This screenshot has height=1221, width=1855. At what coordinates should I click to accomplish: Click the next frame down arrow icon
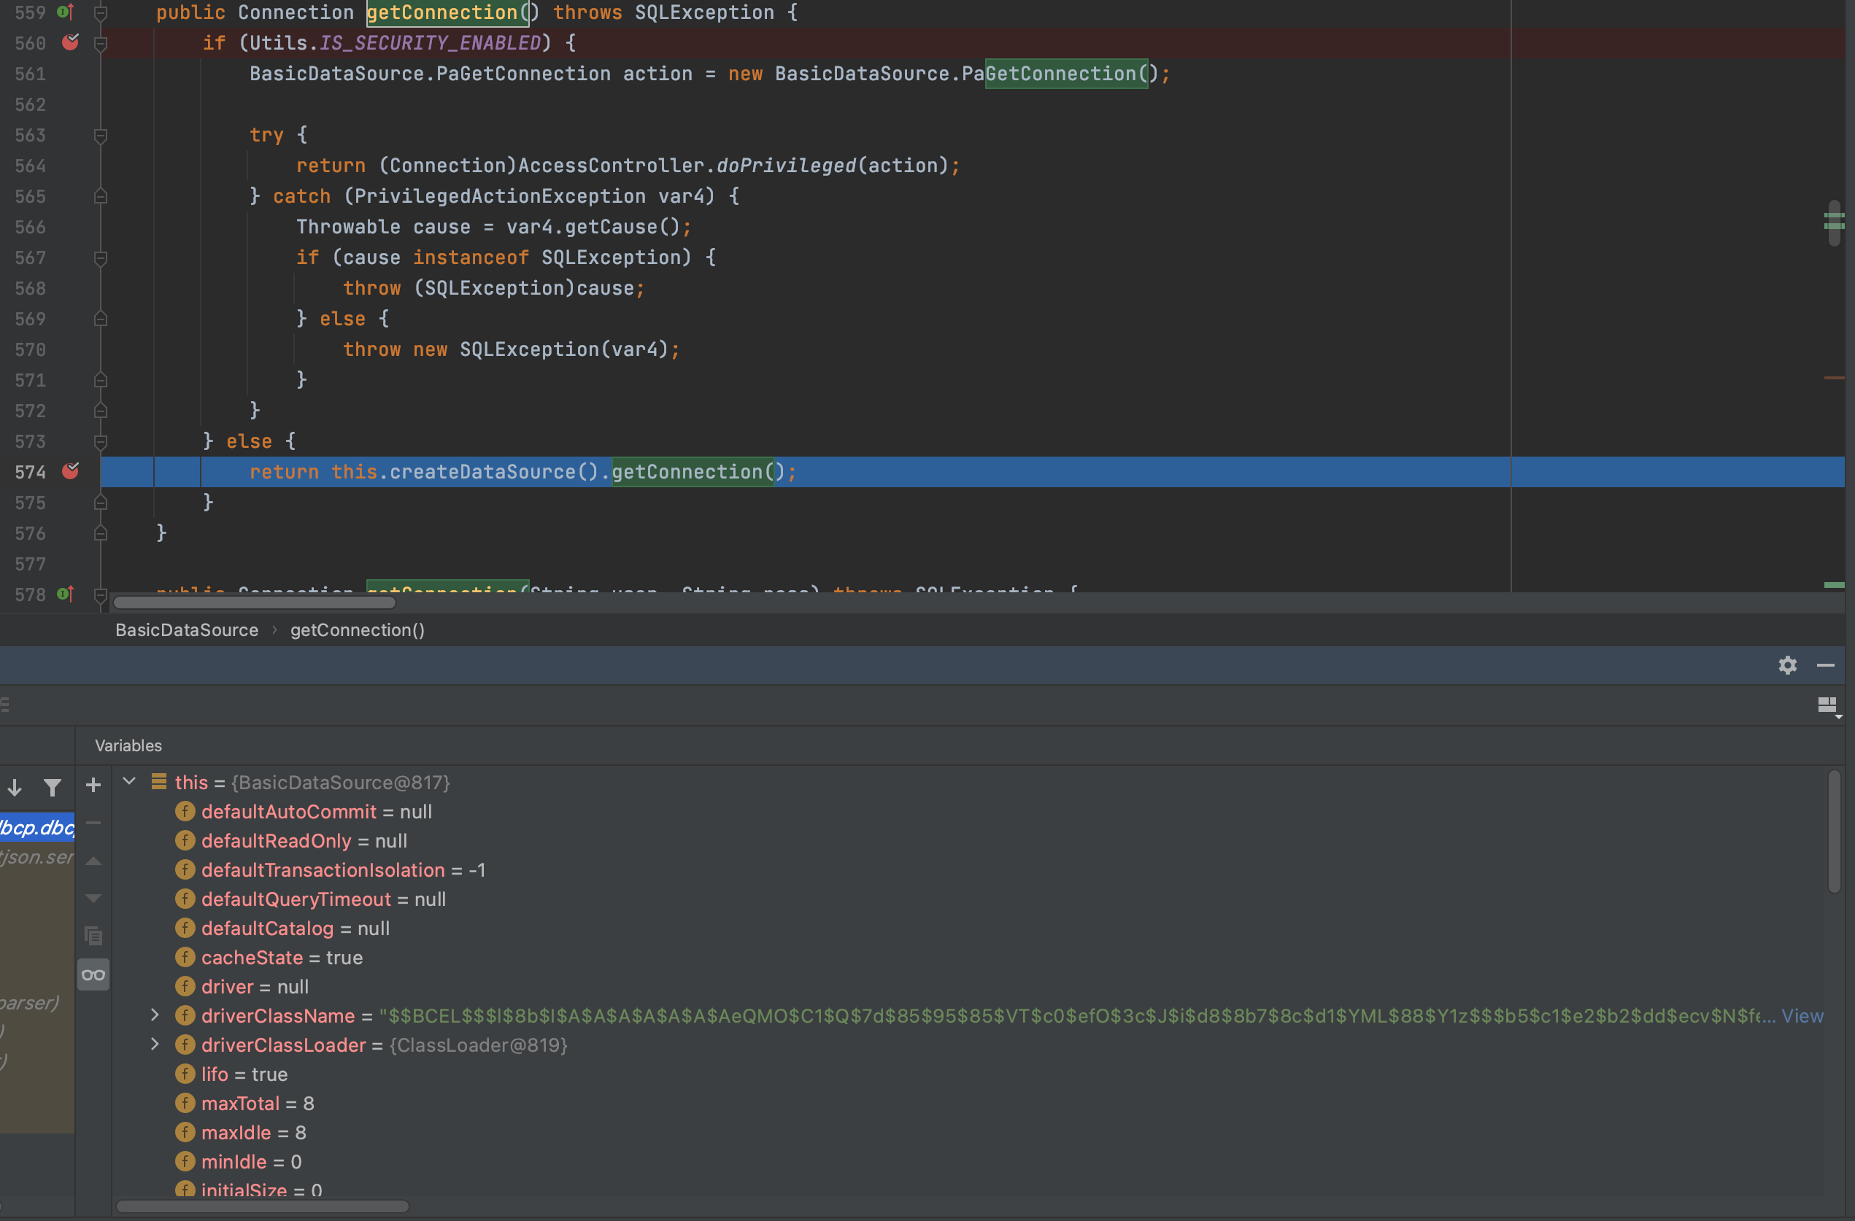tap(14, 787)
